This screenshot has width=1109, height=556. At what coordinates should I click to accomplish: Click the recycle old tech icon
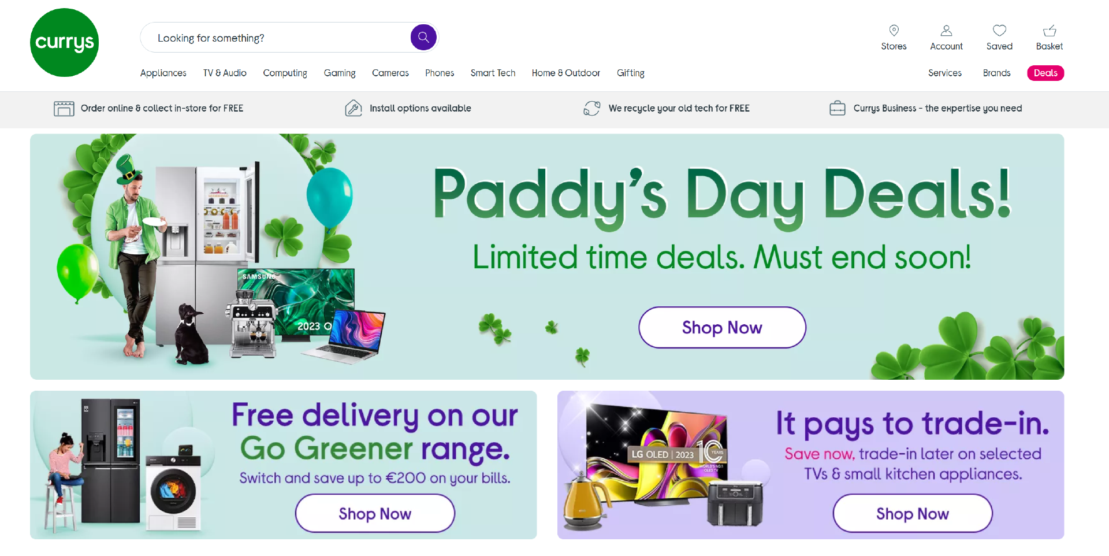(592, 108)
